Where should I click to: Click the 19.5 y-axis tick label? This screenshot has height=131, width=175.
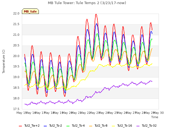tap(16, 67)
